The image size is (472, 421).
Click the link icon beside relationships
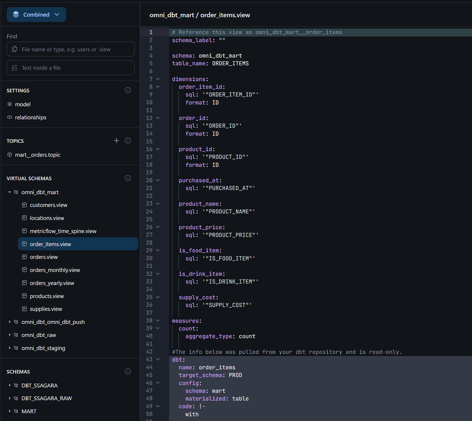coord(10,117)
